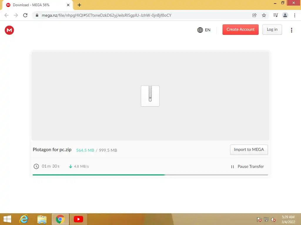This screenshot has height=225, width=301.
Task: Click the taskbar clock 5:29 AM
Action: click(288, 219)
